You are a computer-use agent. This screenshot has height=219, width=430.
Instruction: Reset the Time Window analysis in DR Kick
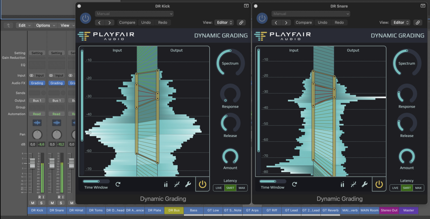(x=118, y=184)
